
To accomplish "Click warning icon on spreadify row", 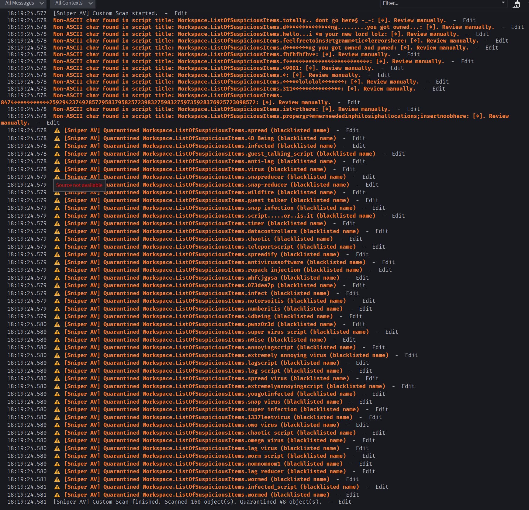I will point(57,255).
